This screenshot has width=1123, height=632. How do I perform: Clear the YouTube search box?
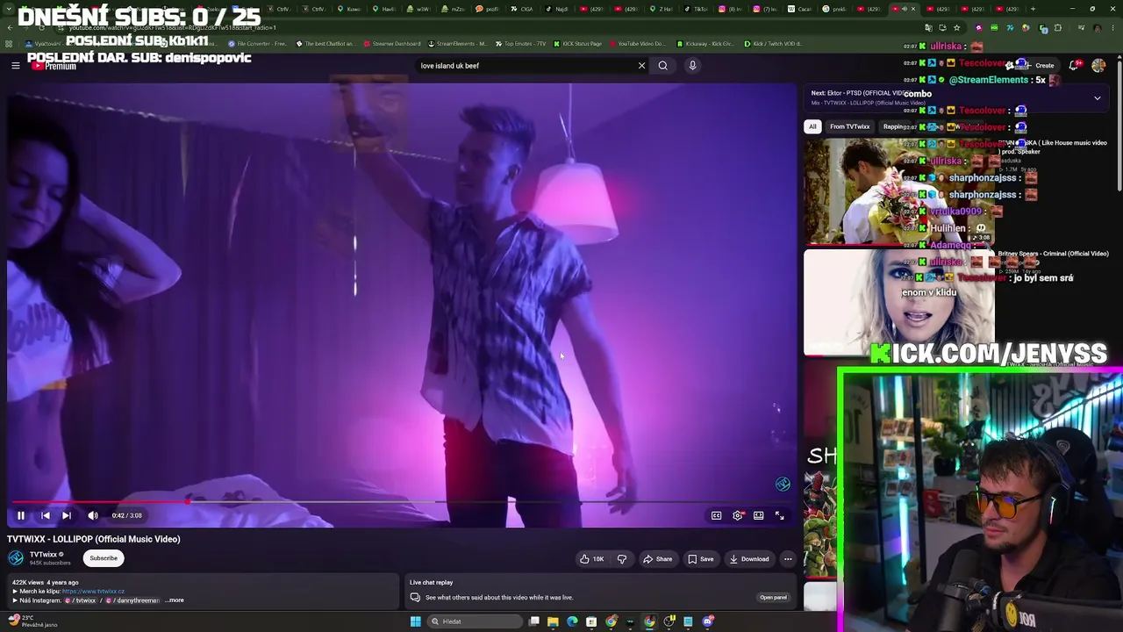(x=641, y=65)
